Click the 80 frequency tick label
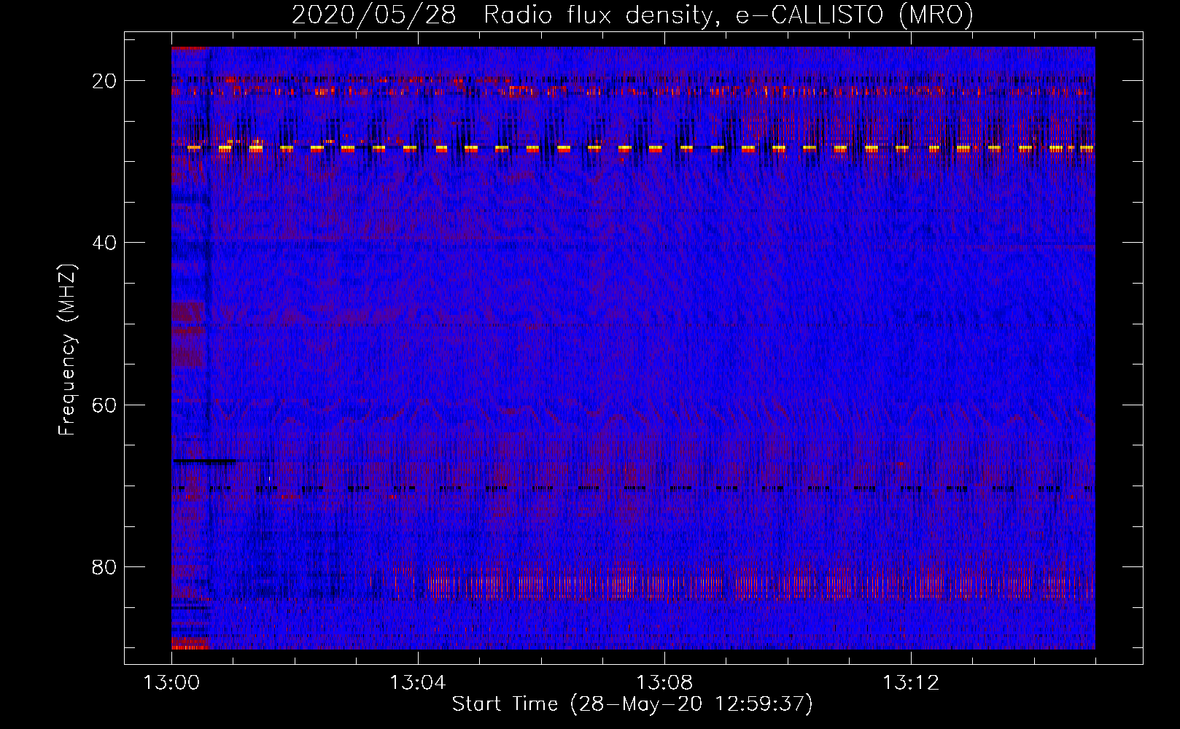The height and width of the screenshot is (729, 1180). point(104,566)
